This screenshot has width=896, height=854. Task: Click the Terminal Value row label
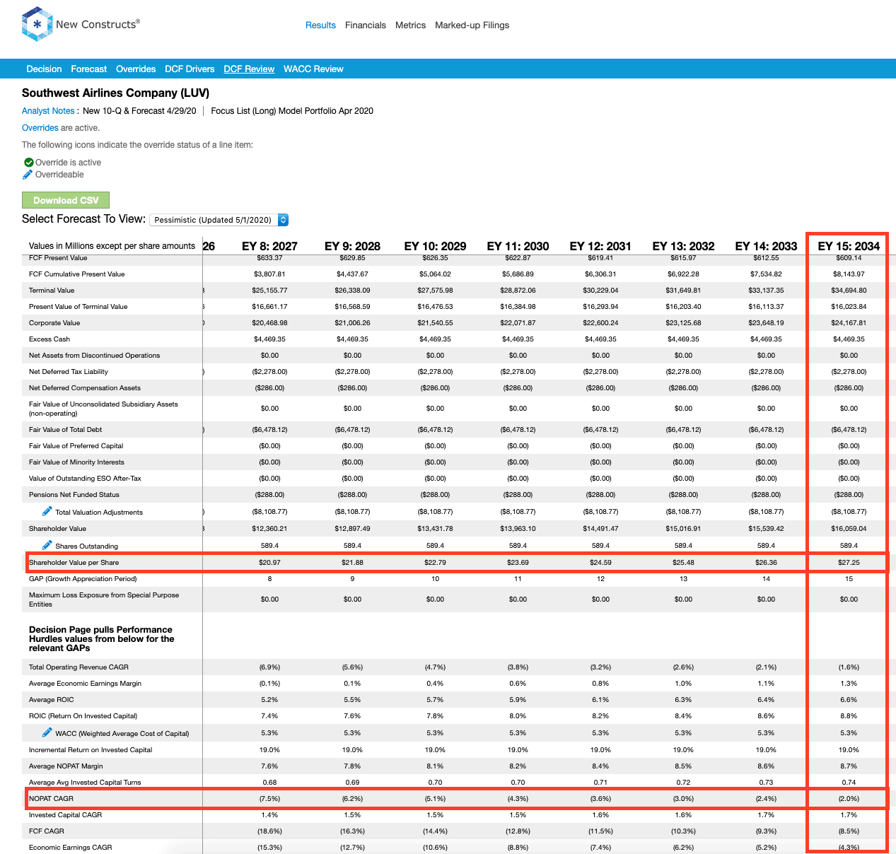tap(52, 291)
